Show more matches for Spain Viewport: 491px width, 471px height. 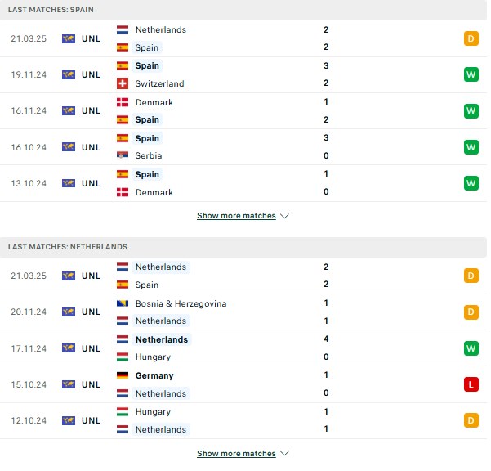(236, 216)
